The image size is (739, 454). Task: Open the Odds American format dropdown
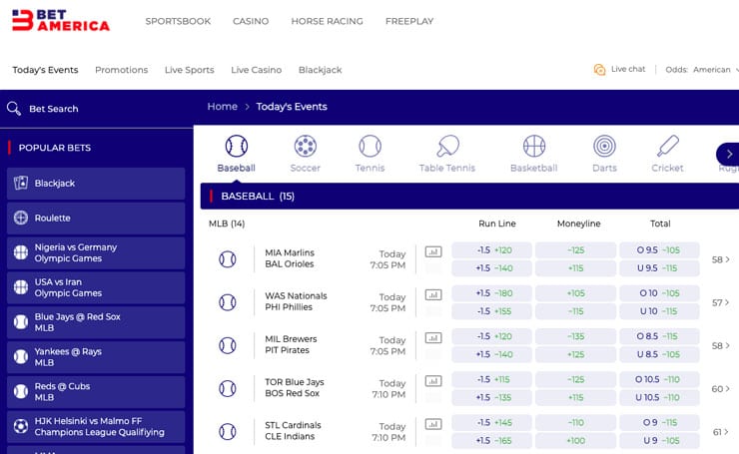[x=702, y=70]
